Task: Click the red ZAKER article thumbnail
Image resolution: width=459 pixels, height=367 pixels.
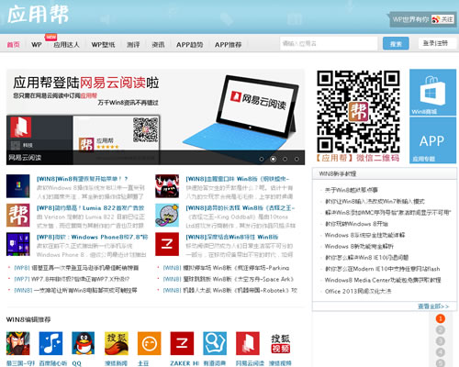Action: 167,244
